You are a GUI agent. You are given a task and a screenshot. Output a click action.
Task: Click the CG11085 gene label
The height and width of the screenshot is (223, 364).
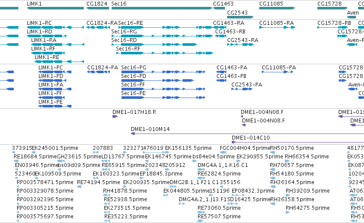271,4
